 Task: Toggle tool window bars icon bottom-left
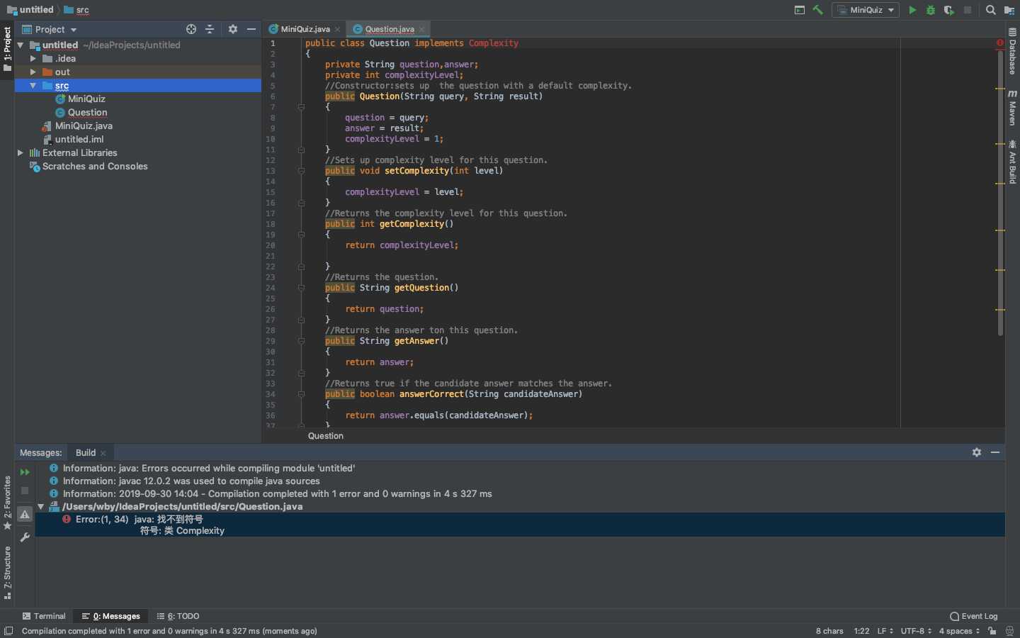coord(8,631)
